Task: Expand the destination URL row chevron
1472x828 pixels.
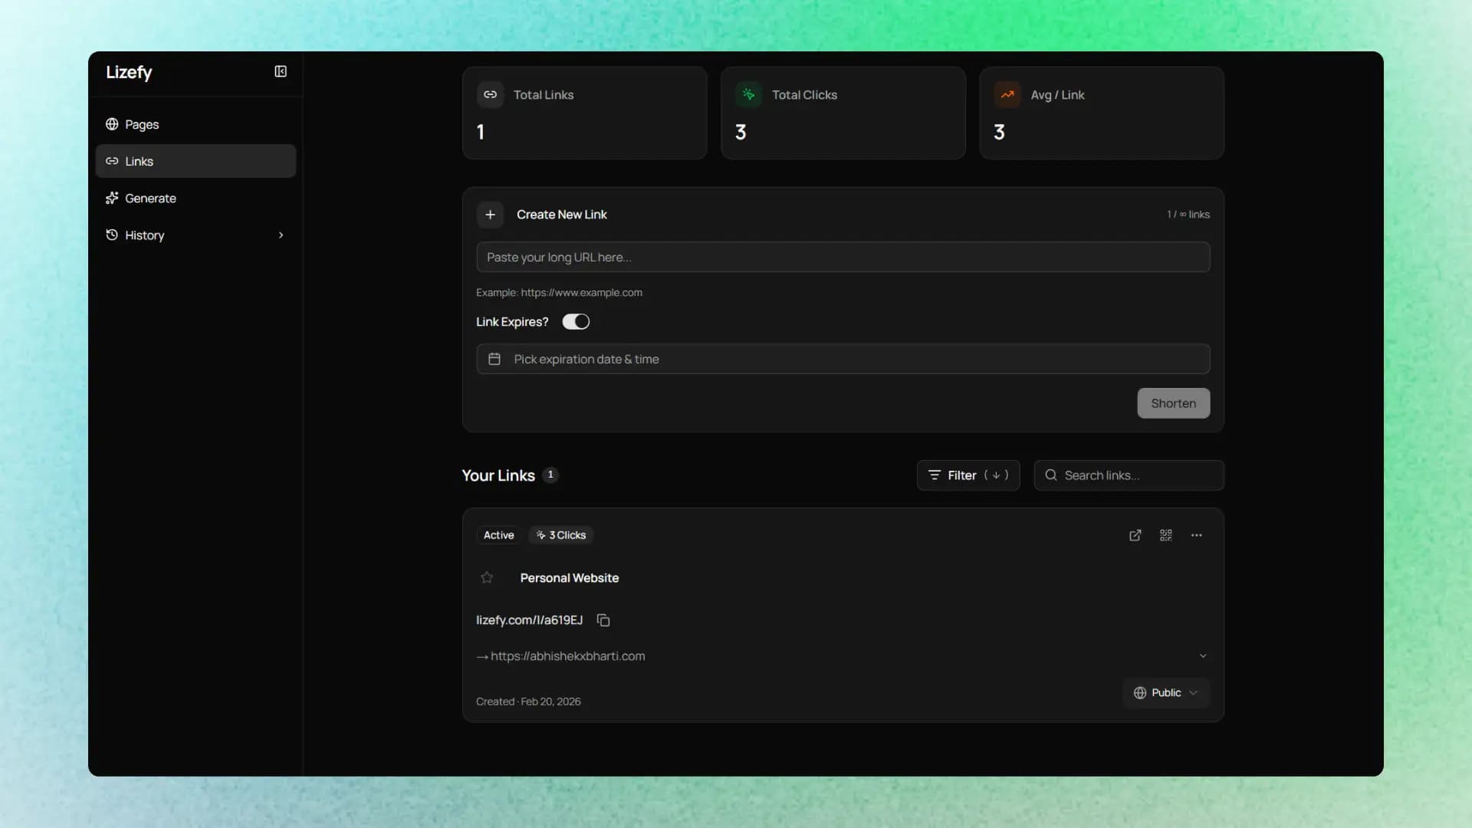Action: tap(1203, 655)
